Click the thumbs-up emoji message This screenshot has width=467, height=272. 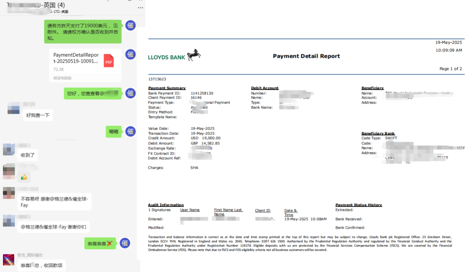[x=24, y=177]
